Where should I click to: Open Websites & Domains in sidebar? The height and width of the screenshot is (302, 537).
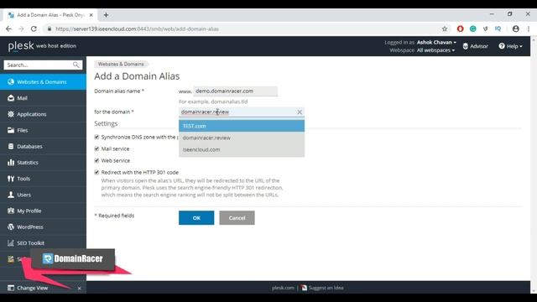[x=43, y=82]
